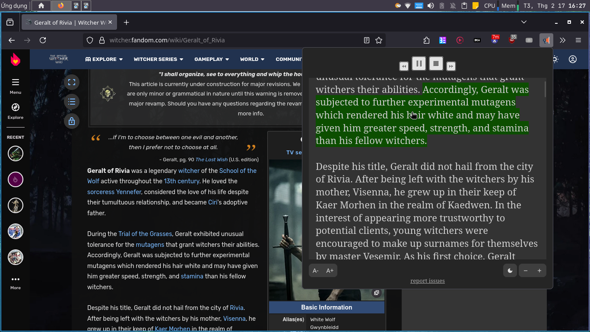Stop the read-aloud playback
The image size is (590, 332).
point(436,64)
